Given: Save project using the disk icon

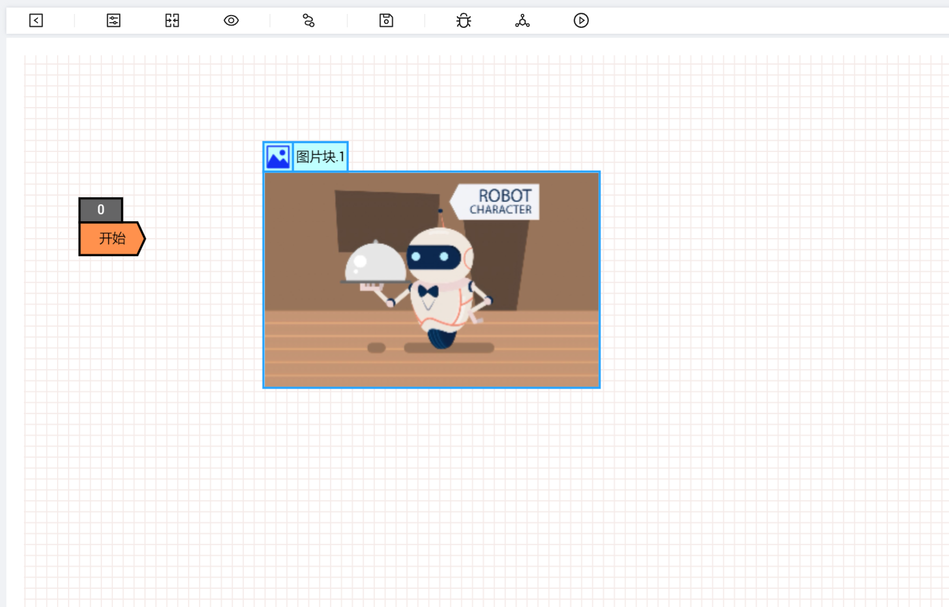Looking at the screenshot, I should coord(386,21).
